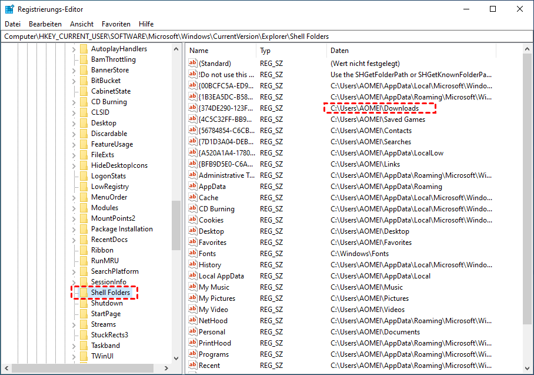Open the Datei menu
534x375 pixels.
pyautogui.click(x=12, y=24)
